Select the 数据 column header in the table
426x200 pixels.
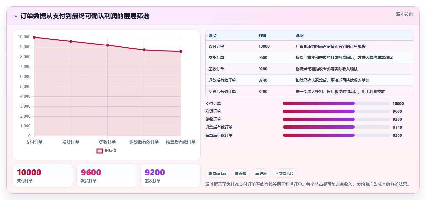click(262, 35)
